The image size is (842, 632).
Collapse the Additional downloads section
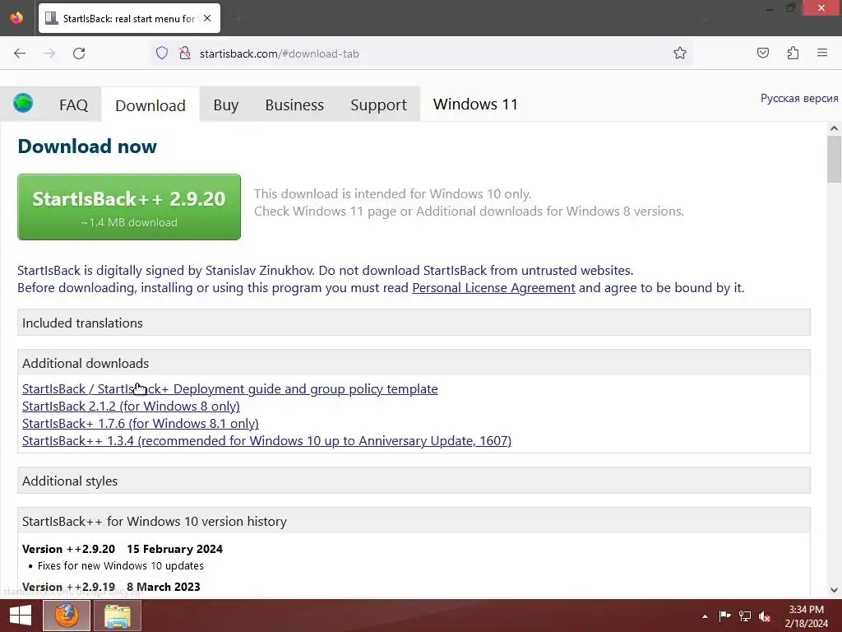(x=414, y=363)
